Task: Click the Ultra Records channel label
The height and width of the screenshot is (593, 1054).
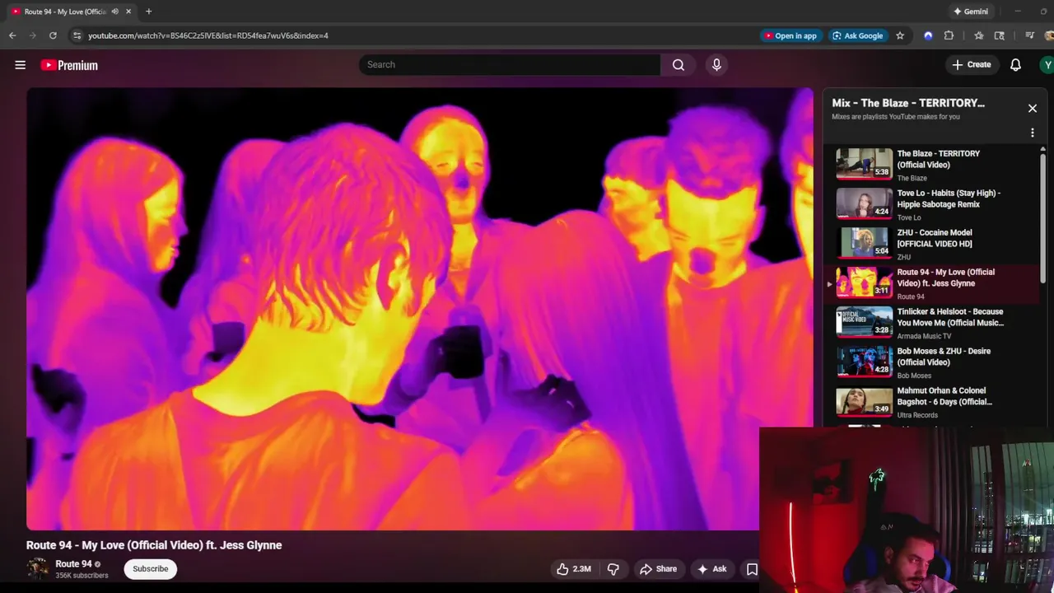Action: (x=917, y=415)
